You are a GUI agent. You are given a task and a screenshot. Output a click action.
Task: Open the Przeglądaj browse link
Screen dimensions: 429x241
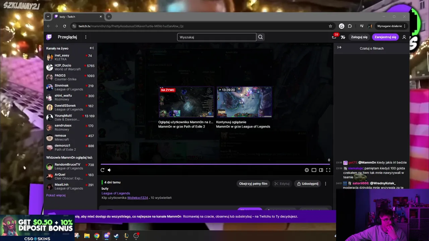(x=67, y=37)
